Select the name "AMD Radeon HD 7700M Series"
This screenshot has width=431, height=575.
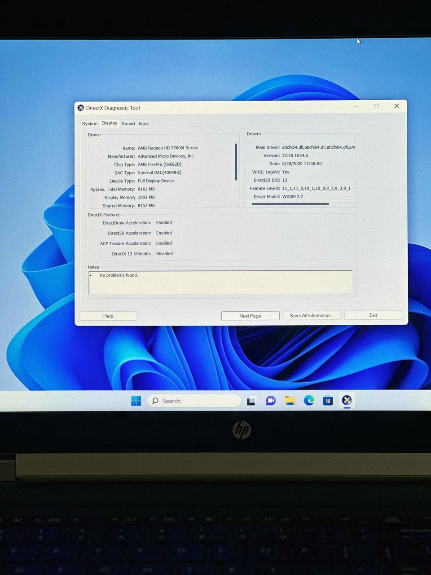pyautogui.click(x=168, y=148)
